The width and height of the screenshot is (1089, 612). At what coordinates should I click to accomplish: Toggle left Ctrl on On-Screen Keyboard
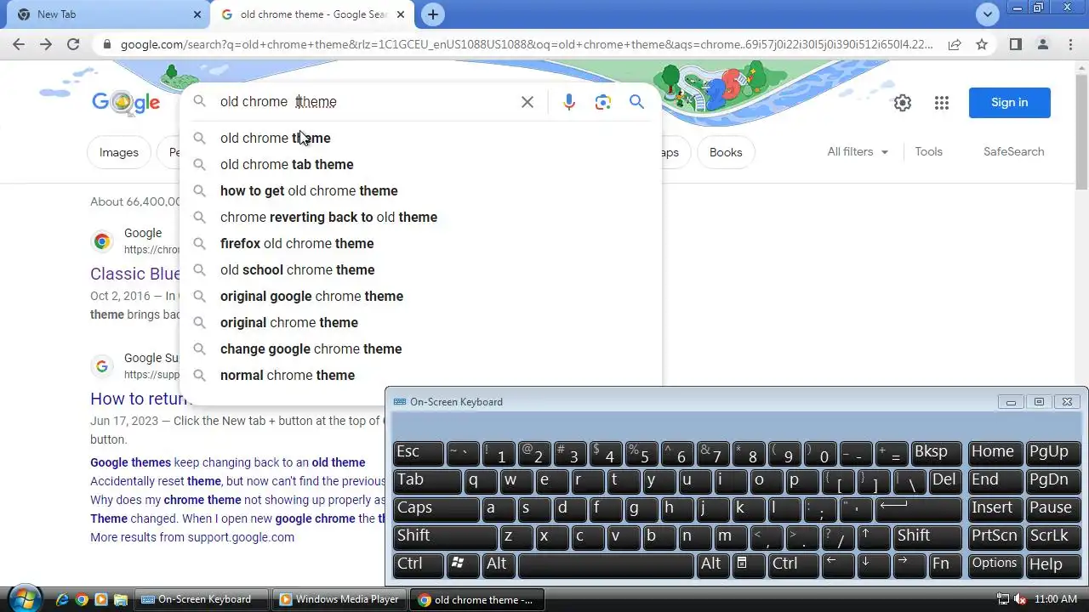(x=419, y=564)
